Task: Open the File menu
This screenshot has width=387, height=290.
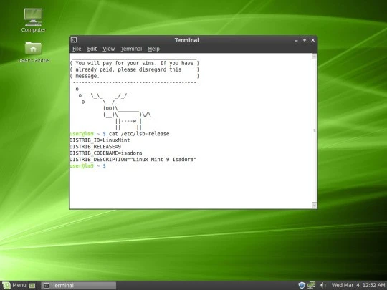Action: click(77, 49)
